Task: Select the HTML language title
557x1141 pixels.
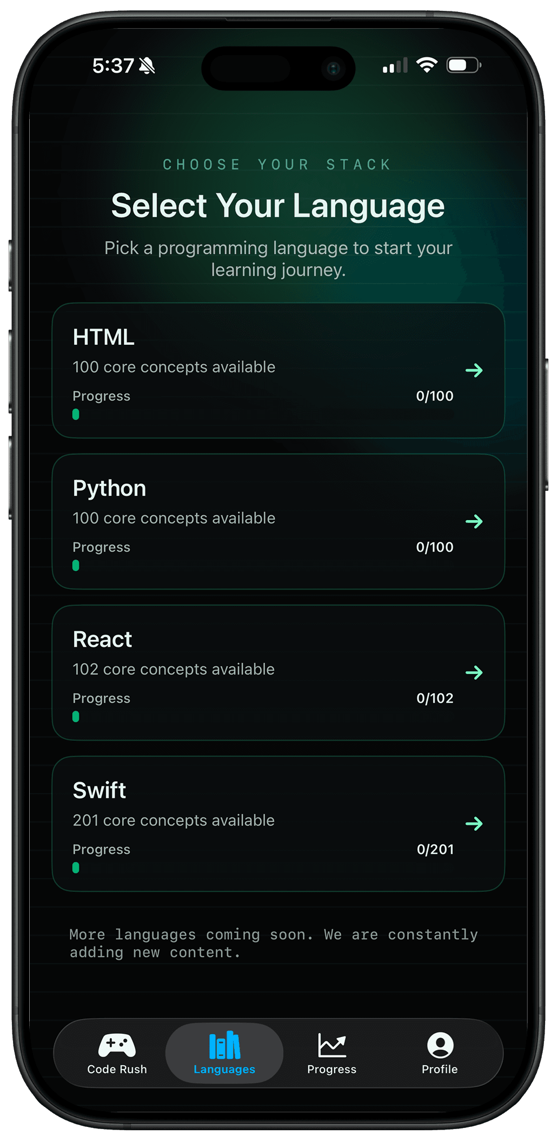Action: tap(104, 337)
